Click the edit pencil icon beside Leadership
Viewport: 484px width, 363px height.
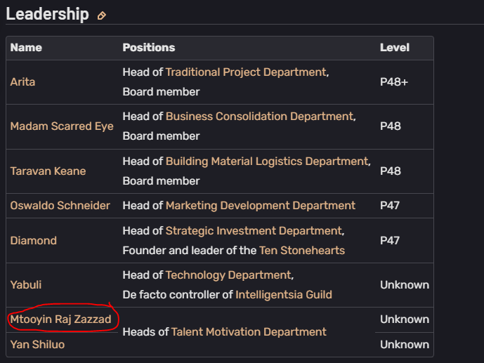[102, 15]
